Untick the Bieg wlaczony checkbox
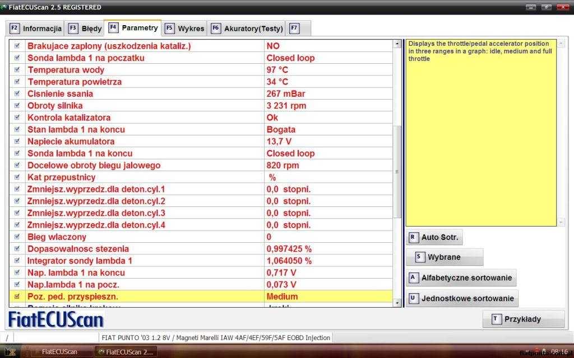Image resolution: width=574 pixels, height=358 pixels. (17, 237)
